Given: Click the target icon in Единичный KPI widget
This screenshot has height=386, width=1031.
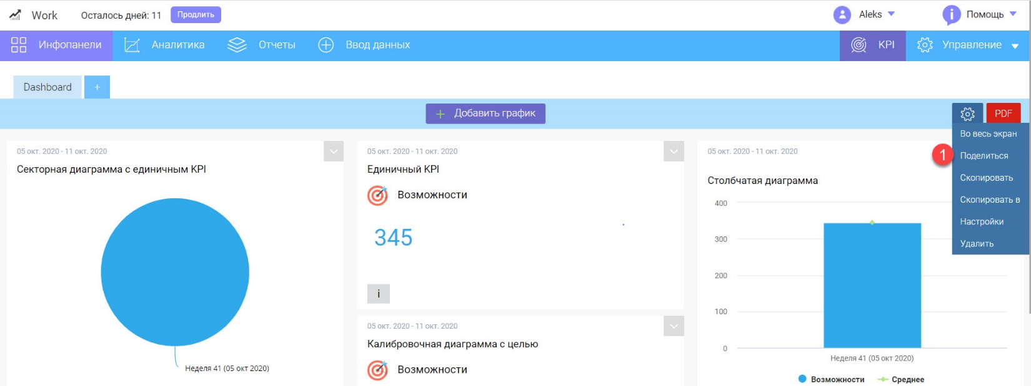Looking at the screenshot, I should click(377, 195).
